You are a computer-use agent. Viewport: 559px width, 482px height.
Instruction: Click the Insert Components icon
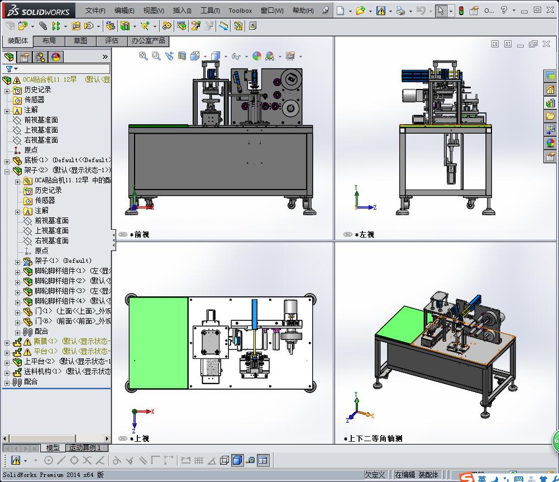[22, 26]
